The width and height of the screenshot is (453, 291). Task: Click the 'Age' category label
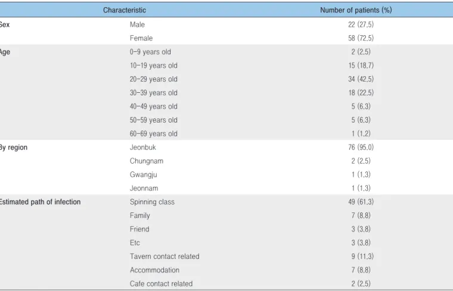(x=5, y=52)
